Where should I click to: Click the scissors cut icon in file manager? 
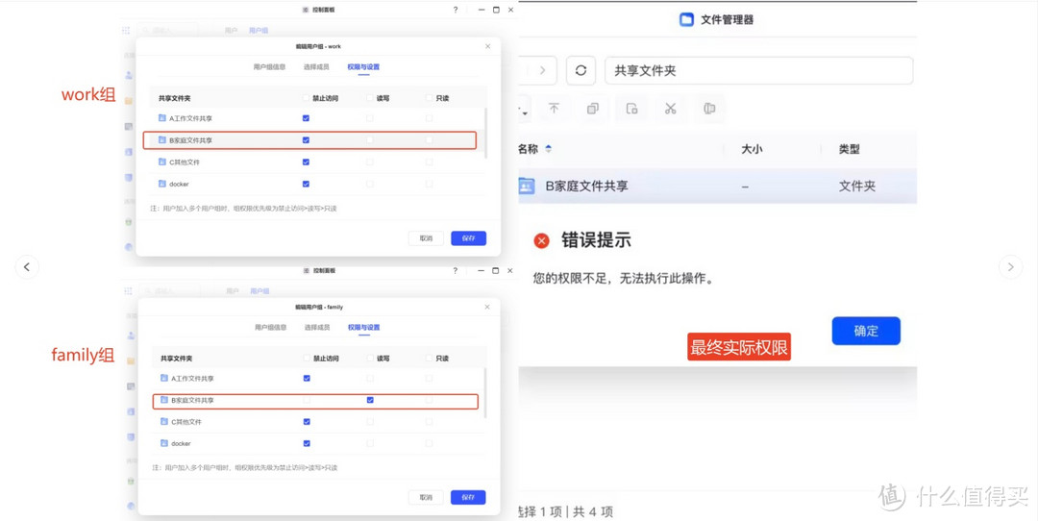tap(671, 109)
